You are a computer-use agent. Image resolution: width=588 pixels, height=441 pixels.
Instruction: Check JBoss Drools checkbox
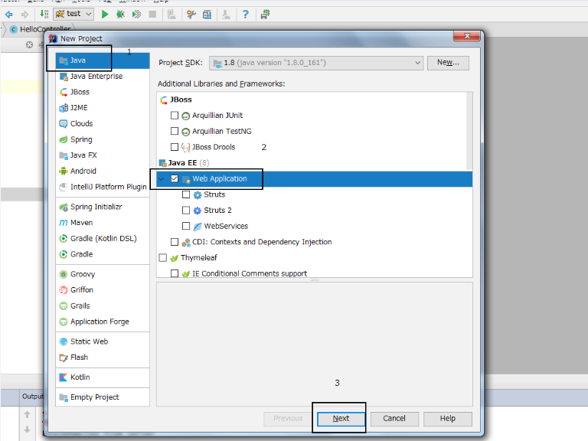click(x=175, y=147)
